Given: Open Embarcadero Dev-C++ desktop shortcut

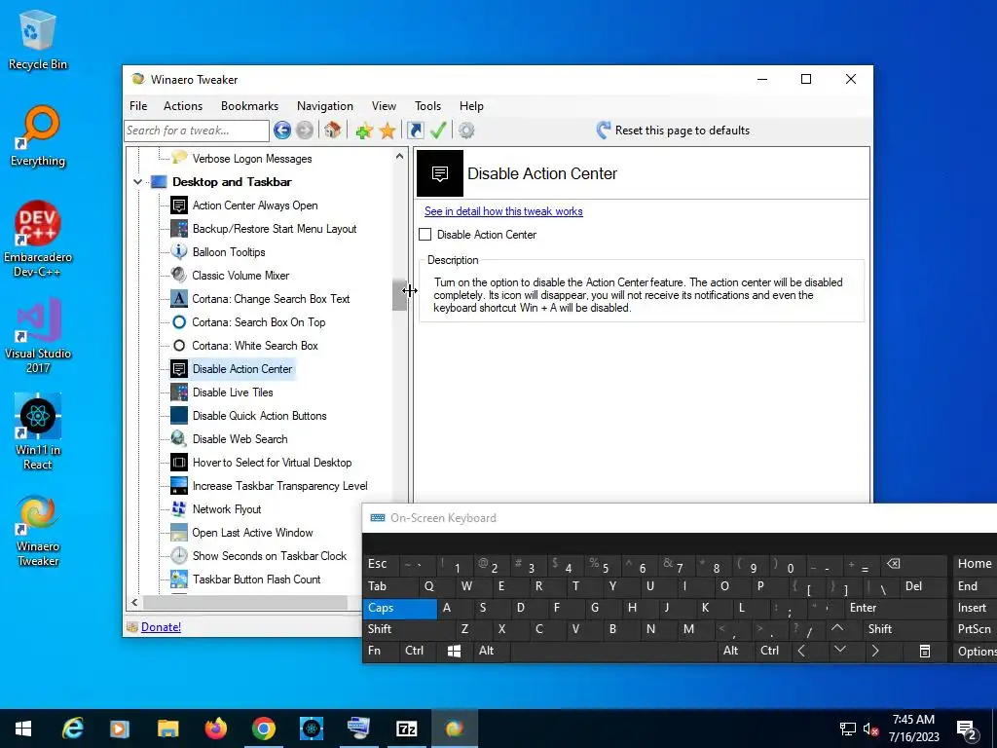Looking at the screenshot, I should tap(38, 240).
